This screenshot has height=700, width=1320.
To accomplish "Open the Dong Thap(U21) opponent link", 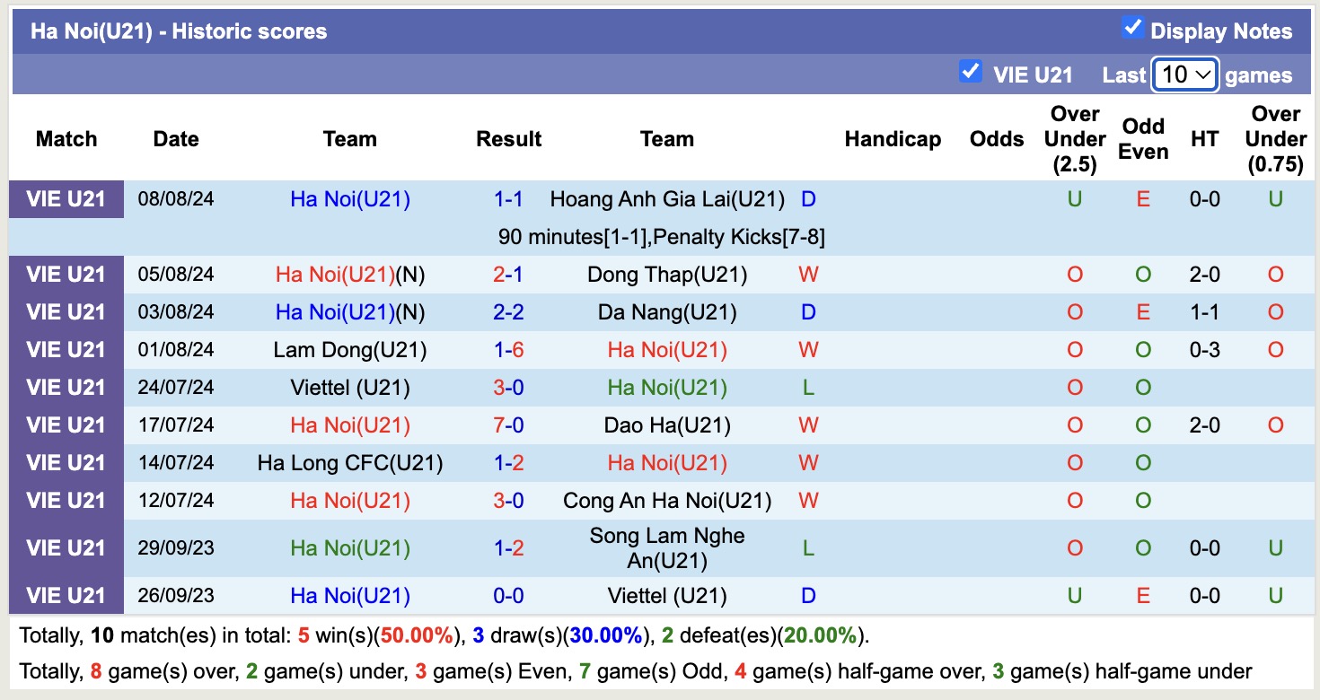I will point(666,275).
